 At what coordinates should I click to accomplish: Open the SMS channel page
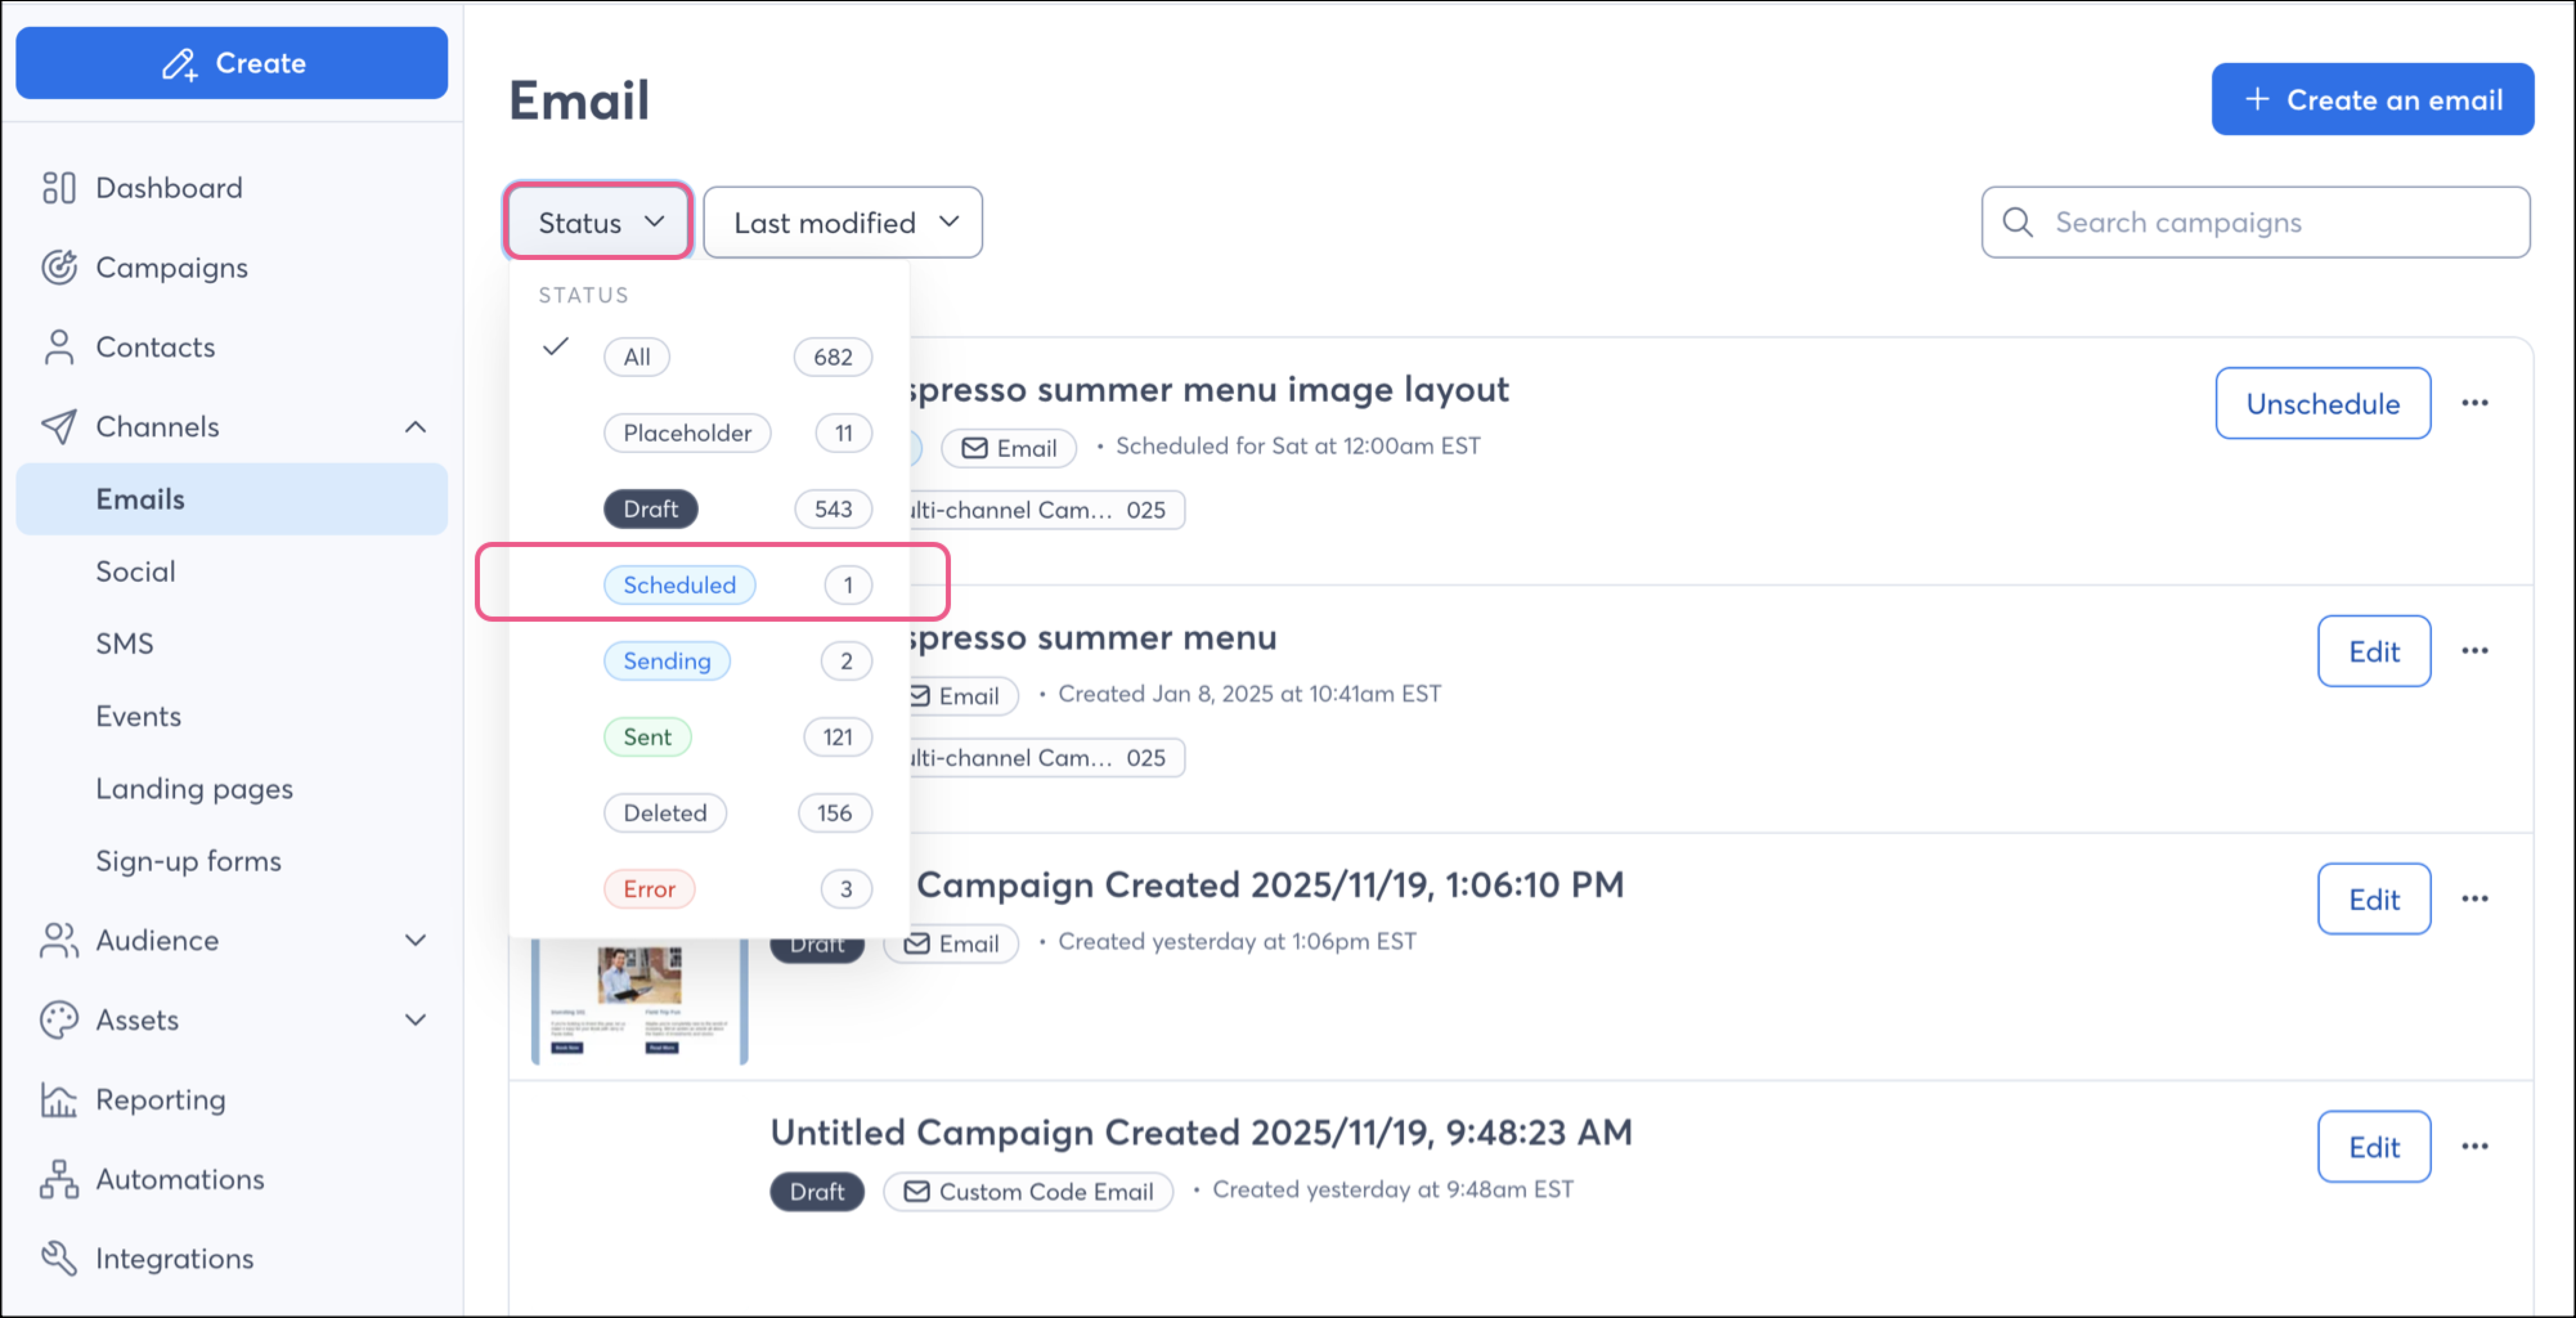pyautogui.click(x=124, y=643)
